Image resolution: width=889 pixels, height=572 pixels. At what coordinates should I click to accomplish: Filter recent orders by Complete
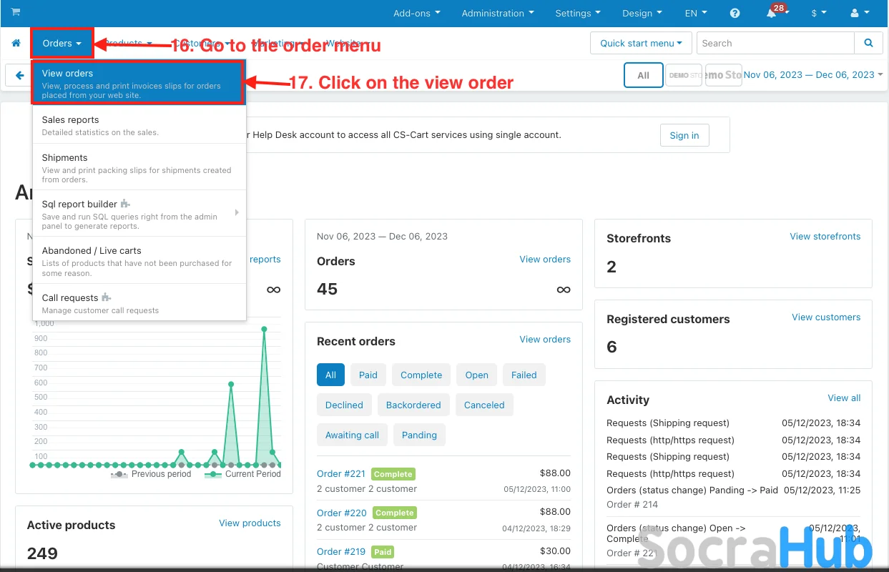click(x=421, y=375)
